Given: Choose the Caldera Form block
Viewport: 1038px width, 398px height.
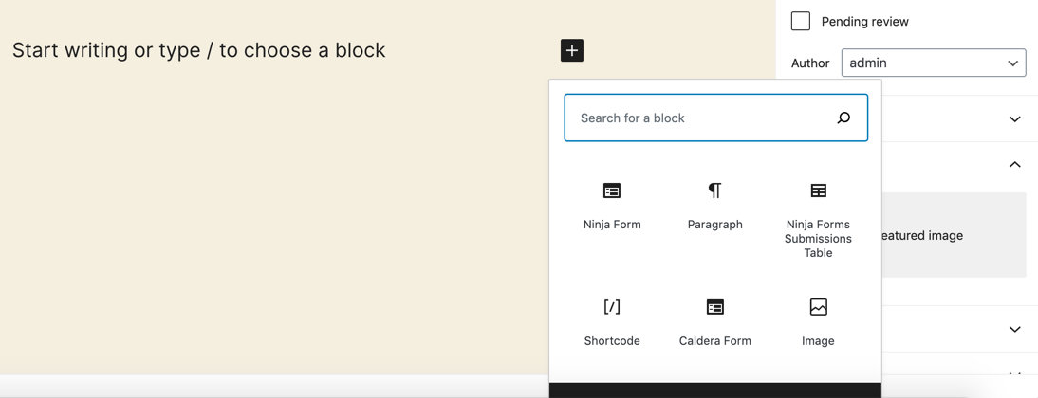Looking at the screenshot, I should (x=714, y=321).
